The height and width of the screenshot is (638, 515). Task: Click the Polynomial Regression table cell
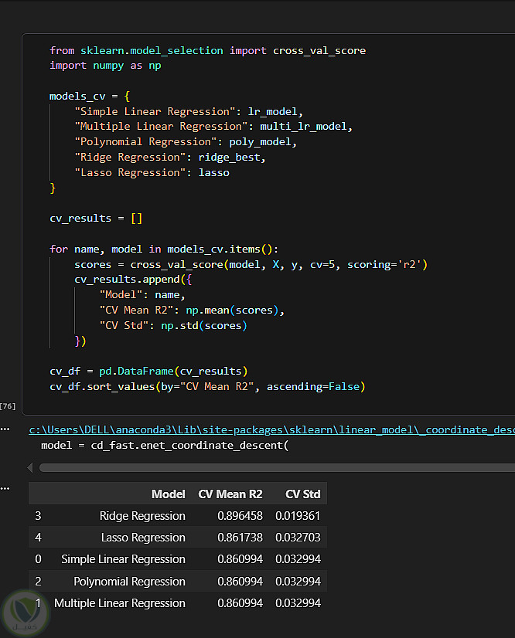click(x=129, y=582)
